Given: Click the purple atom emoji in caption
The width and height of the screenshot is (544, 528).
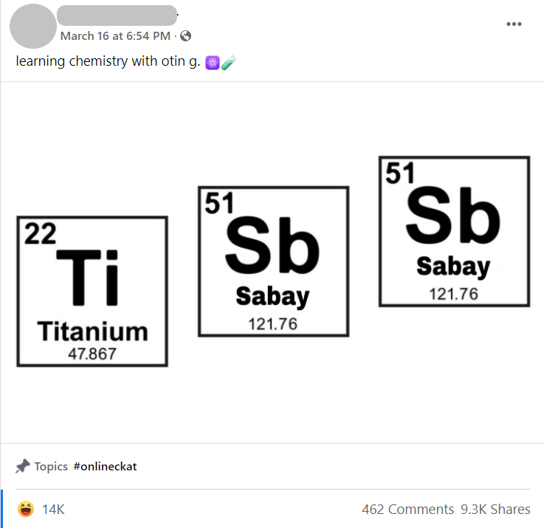Looking at the screenshot, I should click(213, 63).
